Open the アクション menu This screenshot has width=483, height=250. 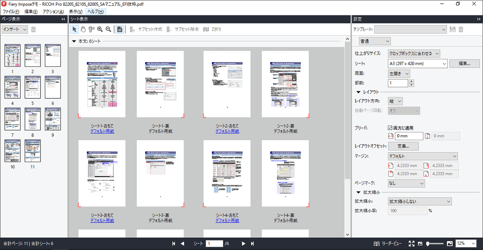click(53, 11)
